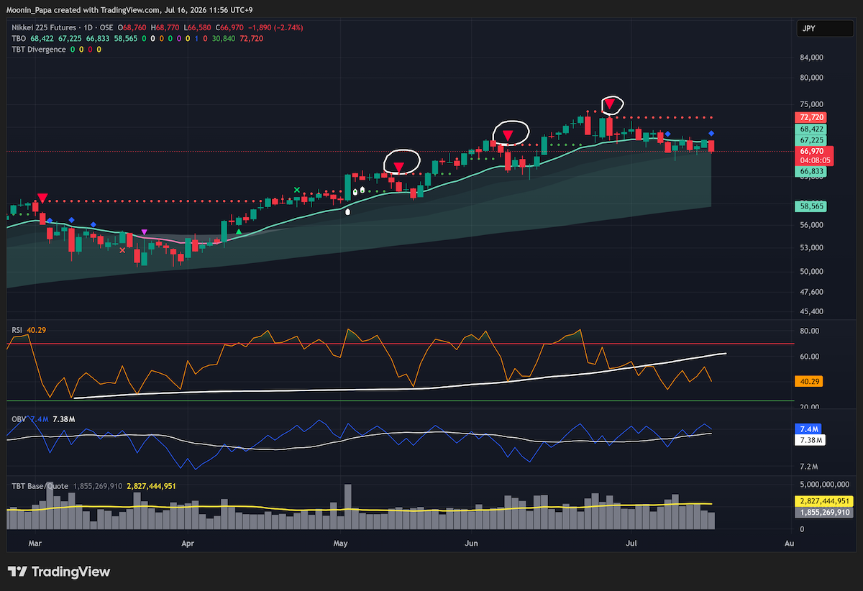Click the purple down-triangle marker in late March
Image resolution: width=863 pixels, height=591 pixels.
pos(145,232)
